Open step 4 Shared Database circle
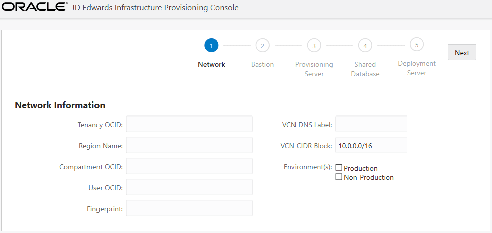Image resolution: width=492 pixels, height=233 pixels. click(365, 46)
